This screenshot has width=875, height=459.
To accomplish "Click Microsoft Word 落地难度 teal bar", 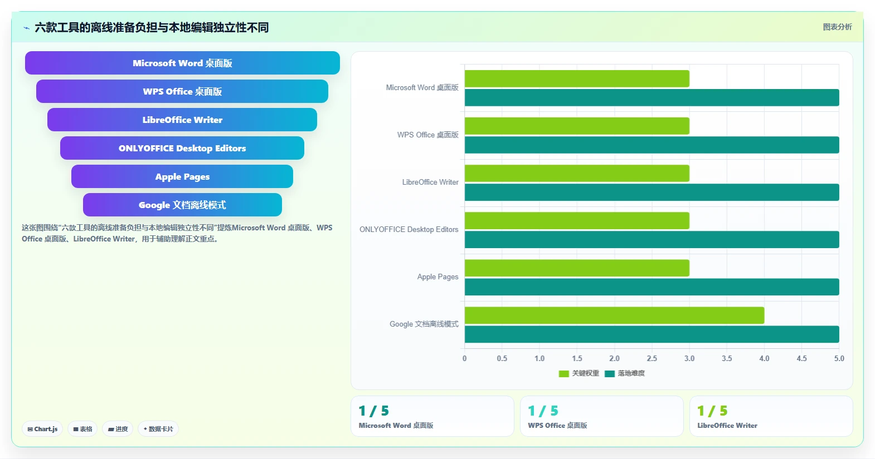I will click(652, 97).
